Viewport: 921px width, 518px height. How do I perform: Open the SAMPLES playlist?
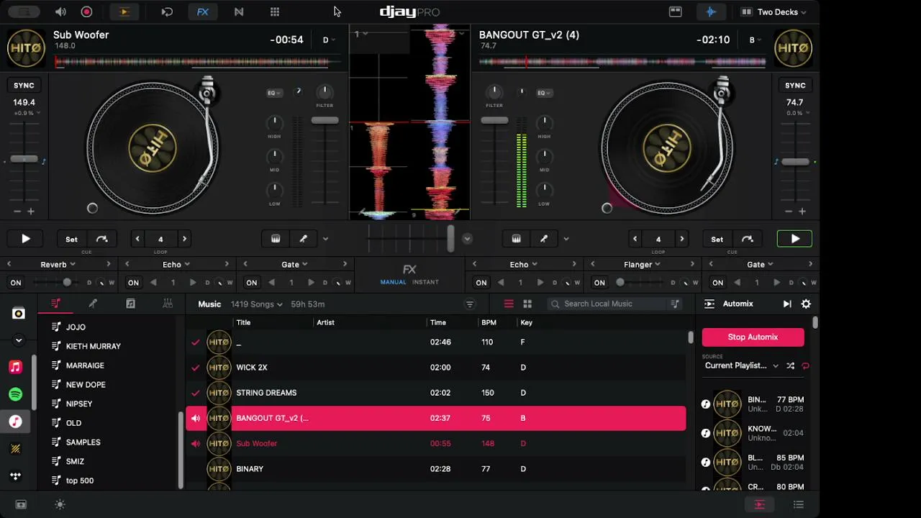click(x=83, y=442)
